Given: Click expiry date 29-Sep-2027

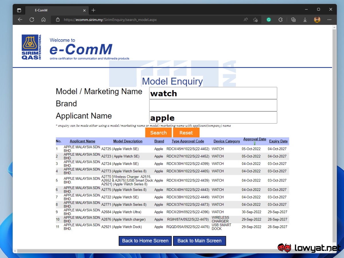Looking at the screenshot, I should [277, 212].
